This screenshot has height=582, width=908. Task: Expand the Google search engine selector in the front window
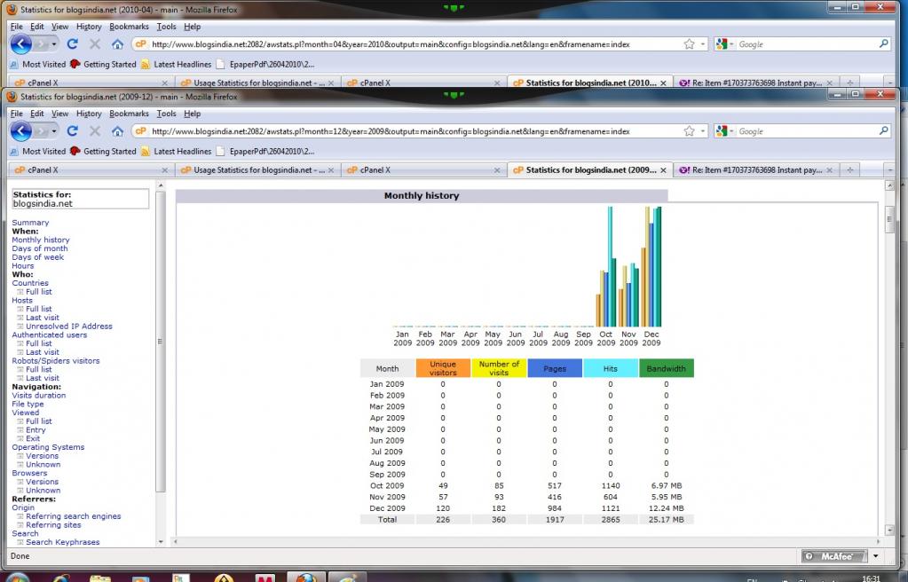tap(724, 131)
